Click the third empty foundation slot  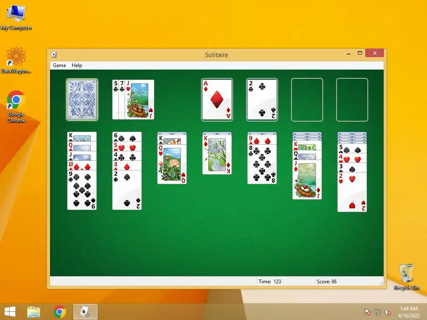pyautogui.click(x=307, y=100)
